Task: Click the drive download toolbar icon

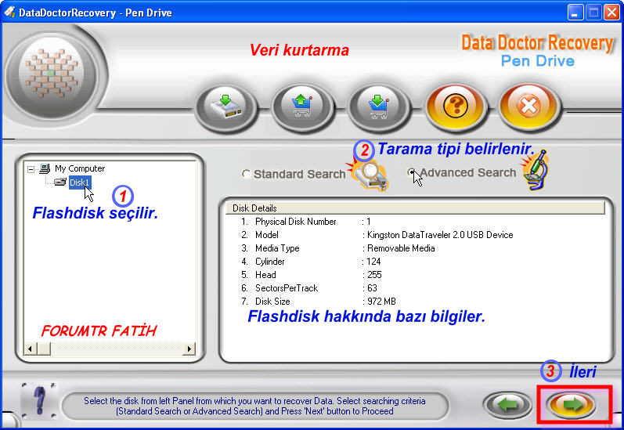Action: tap(226, 107)
